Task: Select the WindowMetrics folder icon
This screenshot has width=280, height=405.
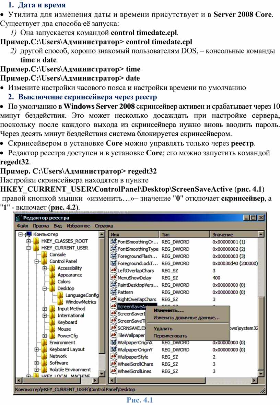Action: [60, 302]
